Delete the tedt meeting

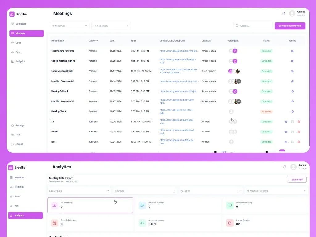click(299, 142)
